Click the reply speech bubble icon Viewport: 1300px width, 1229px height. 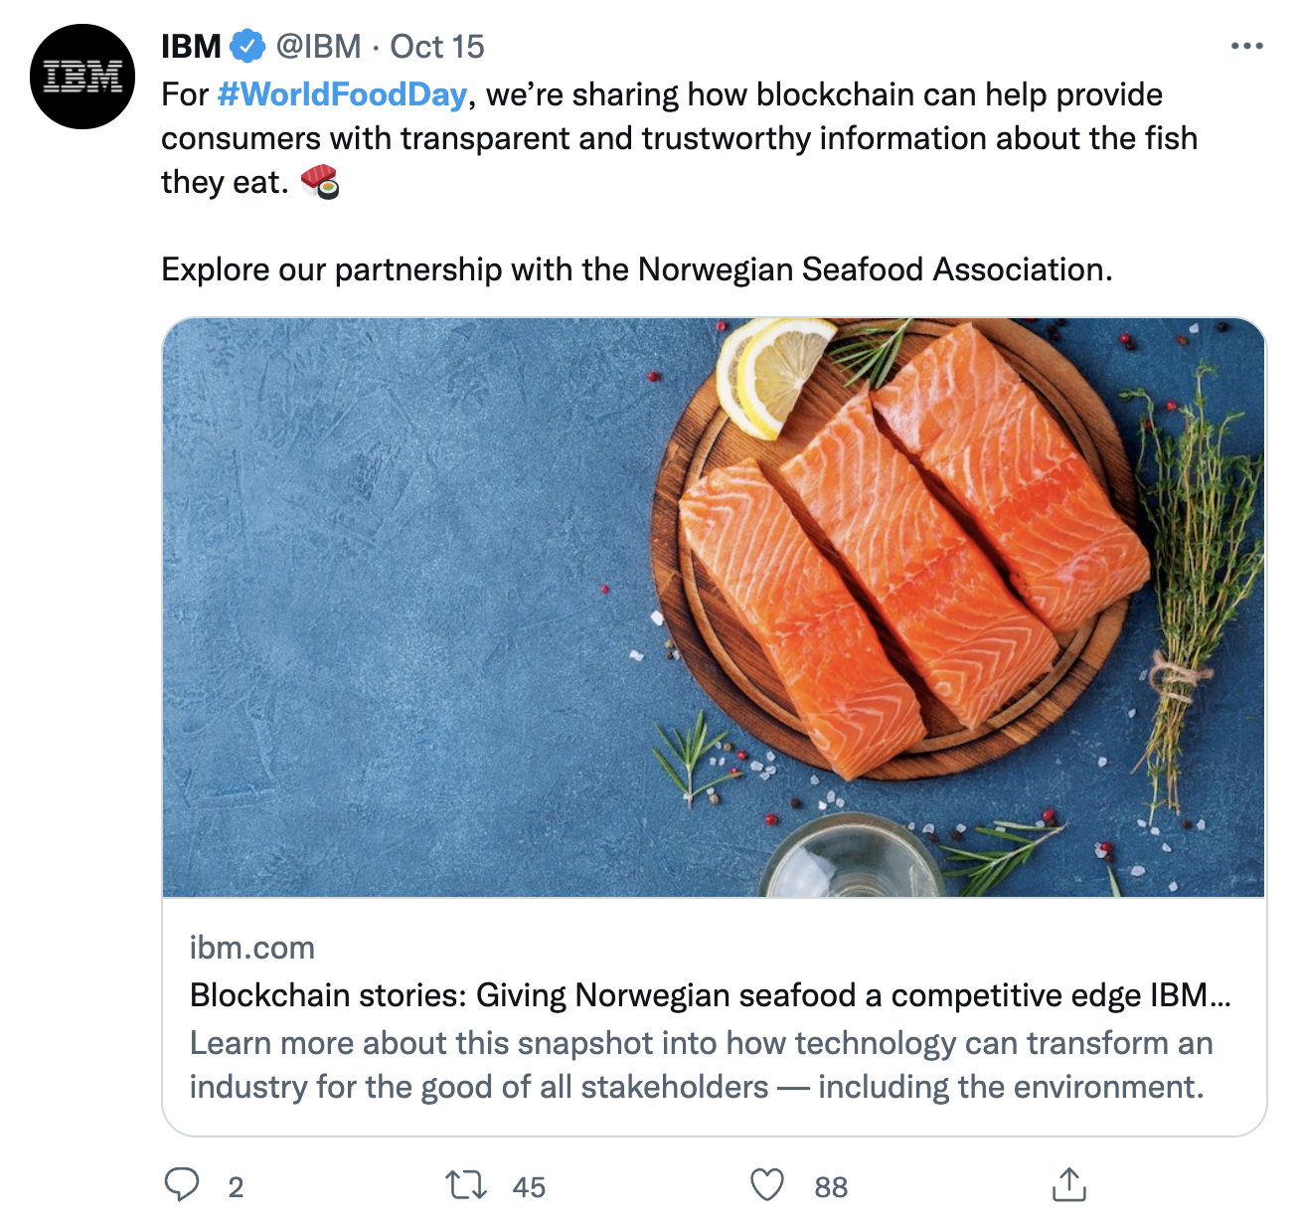[x=181, y=1185]
